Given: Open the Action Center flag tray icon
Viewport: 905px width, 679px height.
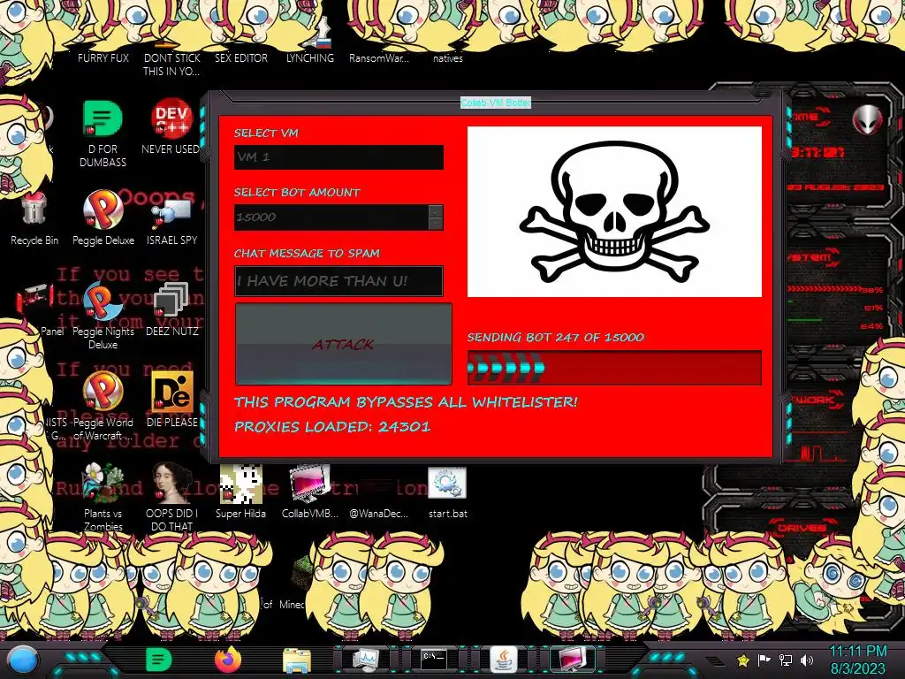Looking at the screenshot, I should (x=764, y=660).
